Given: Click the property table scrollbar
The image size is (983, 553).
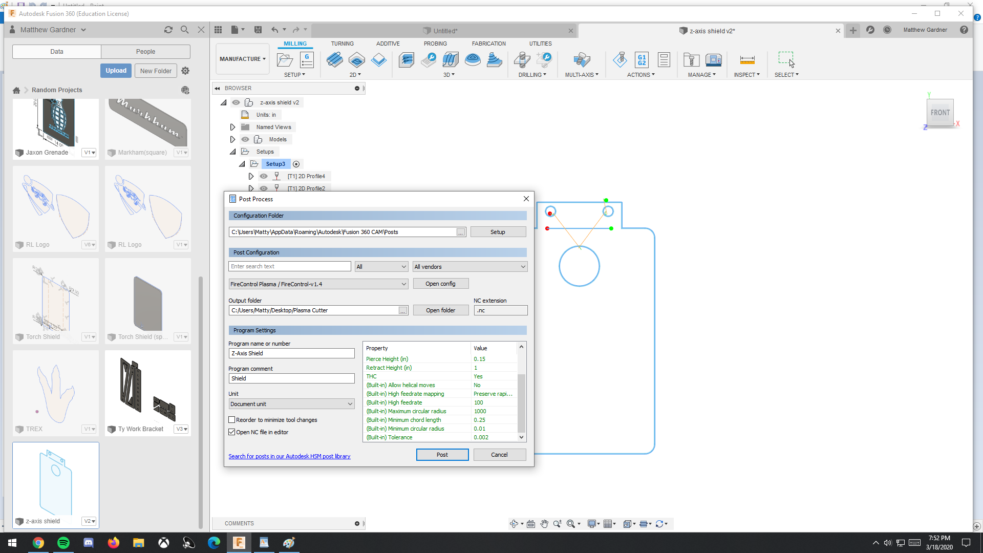Looking at the screenshot, I should point(521,403).
